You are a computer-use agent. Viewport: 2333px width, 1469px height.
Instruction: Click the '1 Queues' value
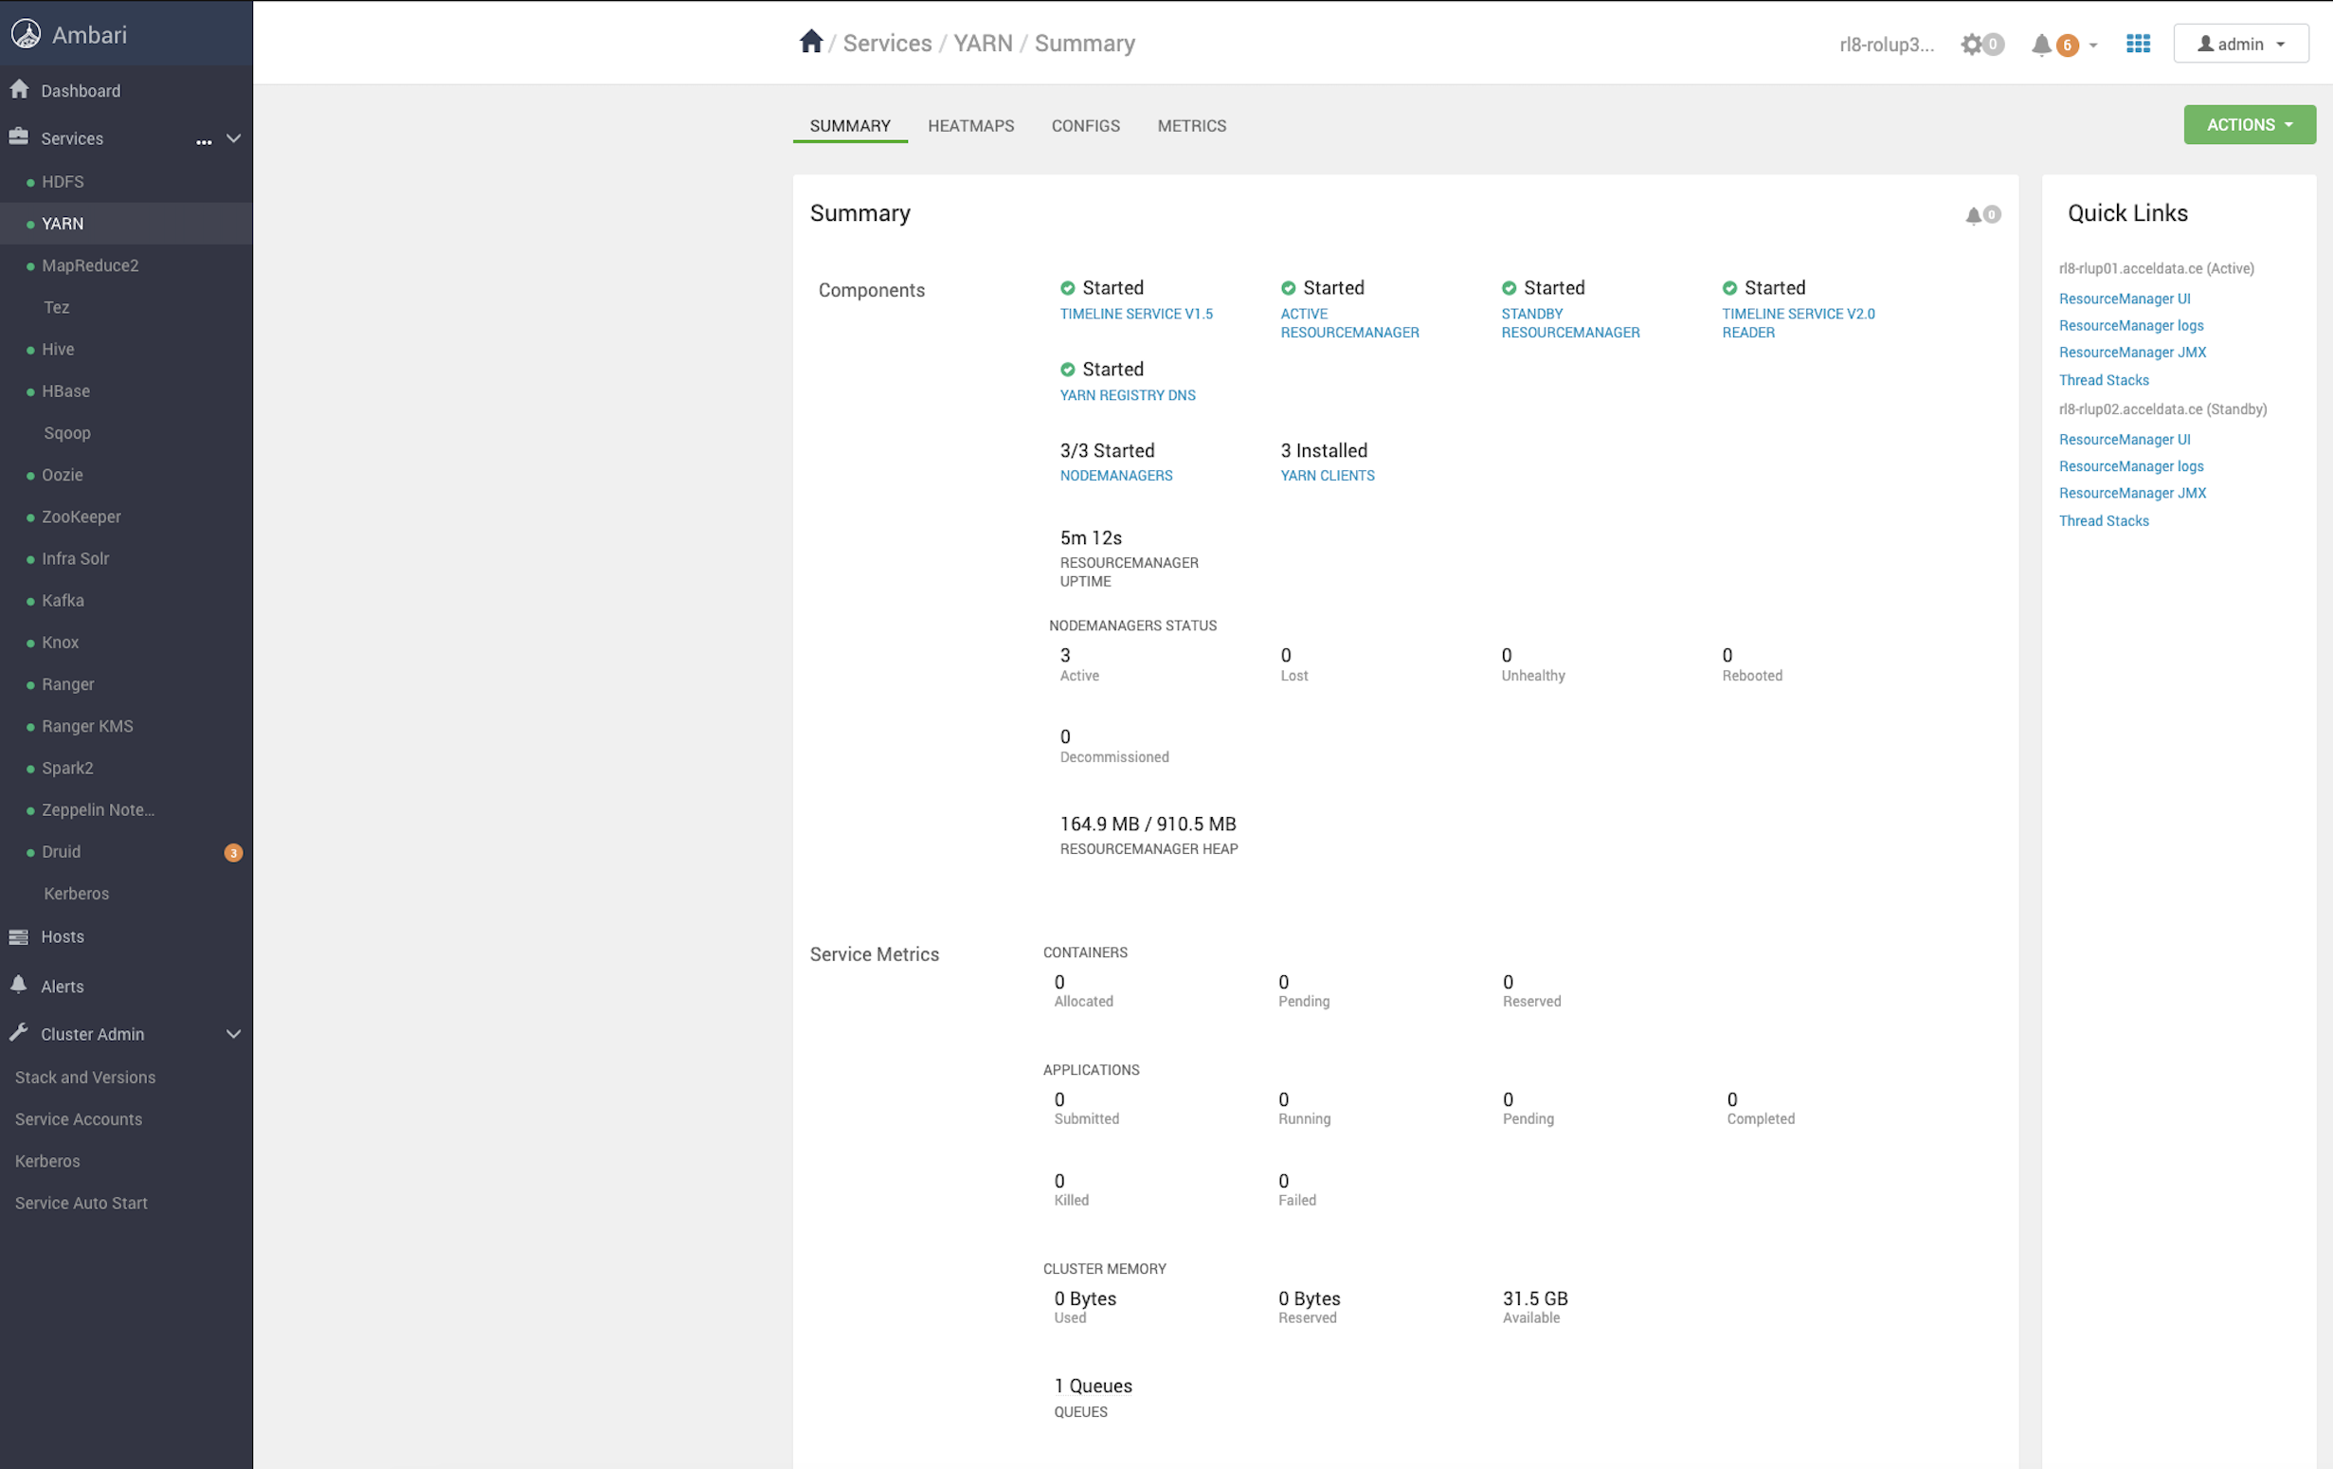pos(1093,1386)
